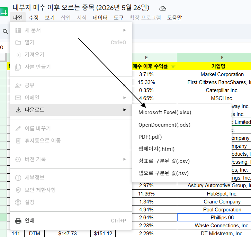251x237 pixels.
Task: Select column E header
Action: coord(155,58)
